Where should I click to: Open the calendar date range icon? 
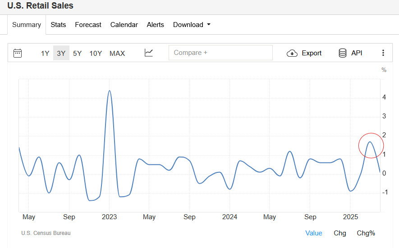pos(18,53)
